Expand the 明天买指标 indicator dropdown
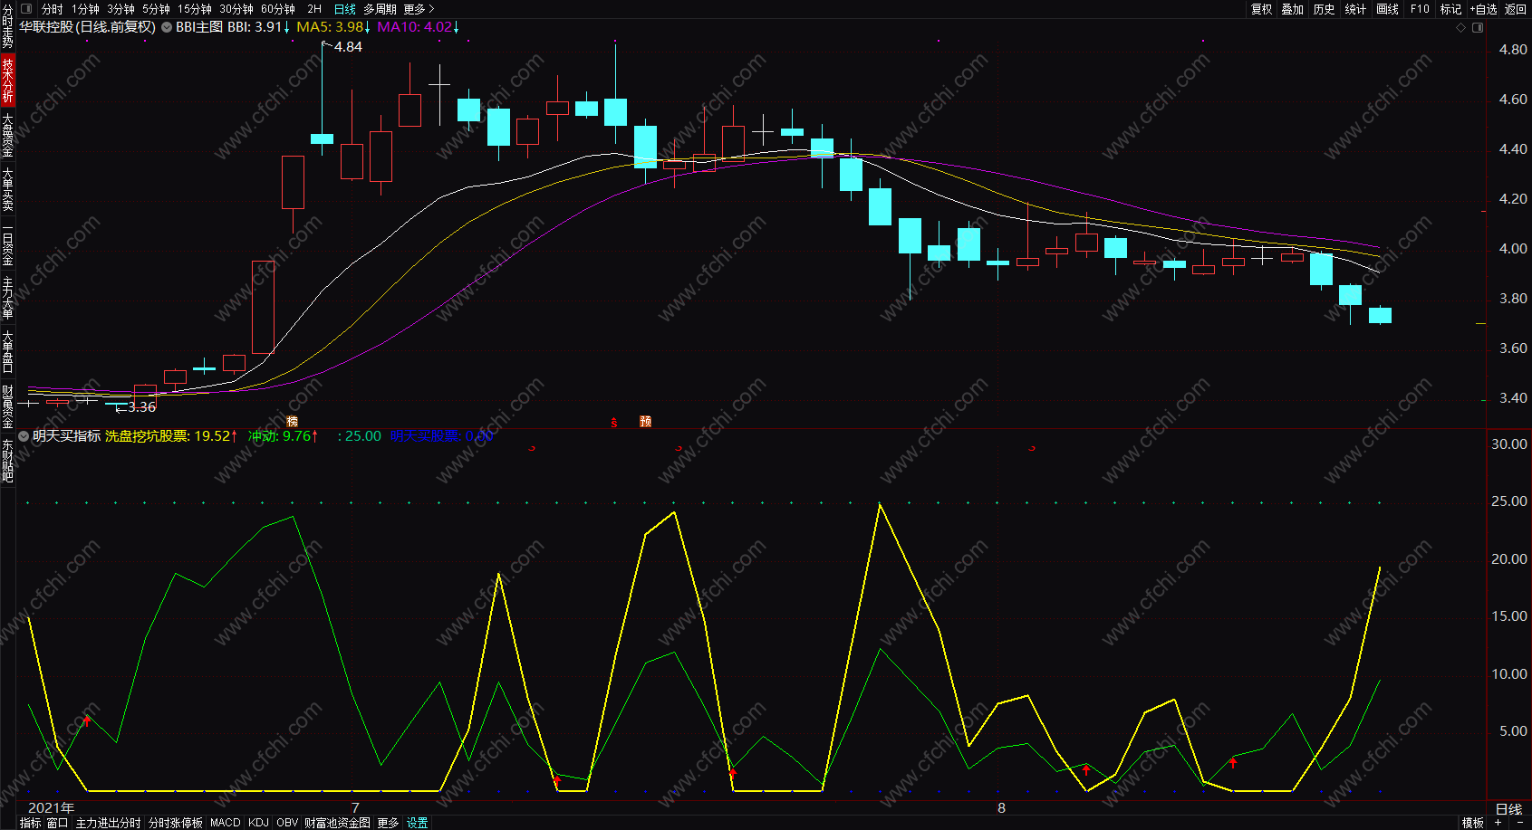The width and height of the screenshot is (1532, 830). [24, 436]
